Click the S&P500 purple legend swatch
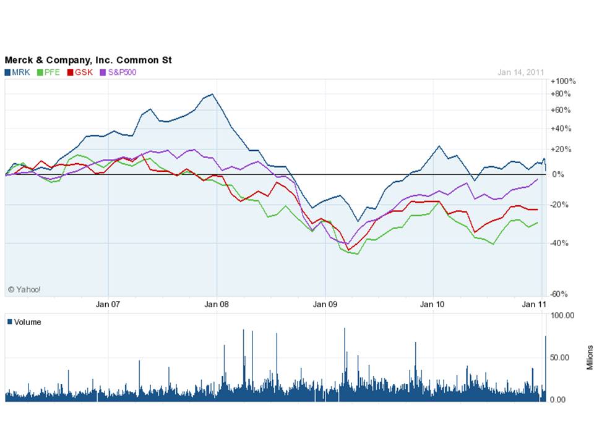 (102, 72)
